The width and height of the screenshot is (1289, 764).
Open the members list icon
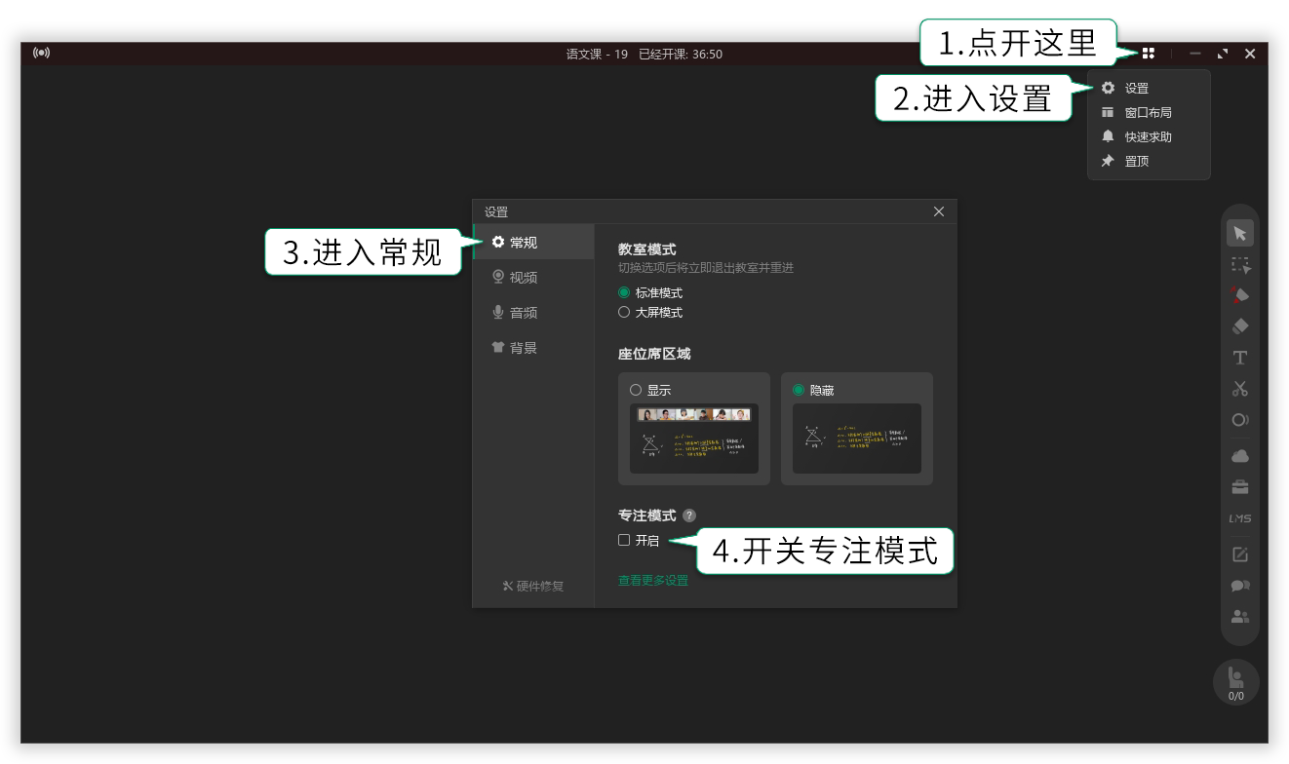(1239, 617)
